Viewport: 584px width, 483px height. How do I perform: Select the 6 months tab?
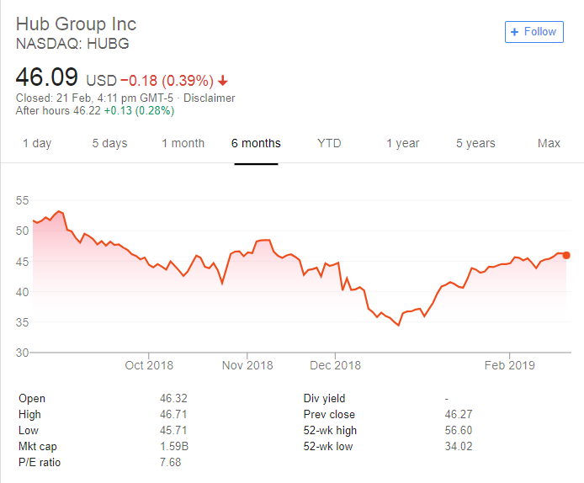[x=256, y=143]
